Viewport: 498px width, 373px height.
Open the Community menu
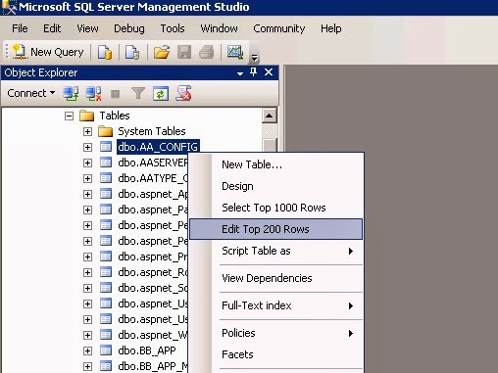click(279, 28)
